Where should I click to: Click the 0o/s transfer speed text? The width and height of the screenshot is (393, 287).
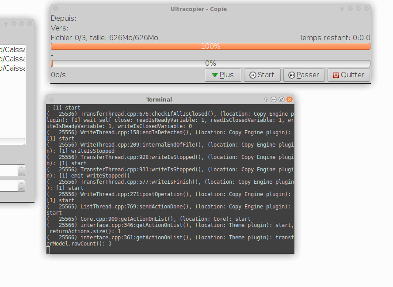click(58, 75)
